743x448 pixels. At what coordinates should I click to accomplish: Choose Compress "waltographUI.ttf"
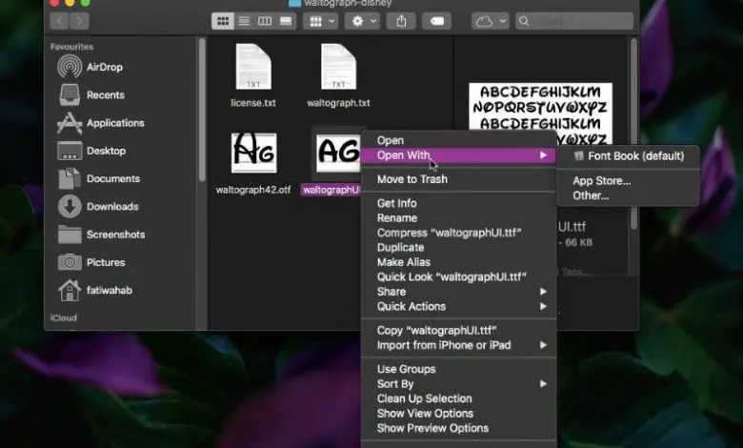(458, 233)
